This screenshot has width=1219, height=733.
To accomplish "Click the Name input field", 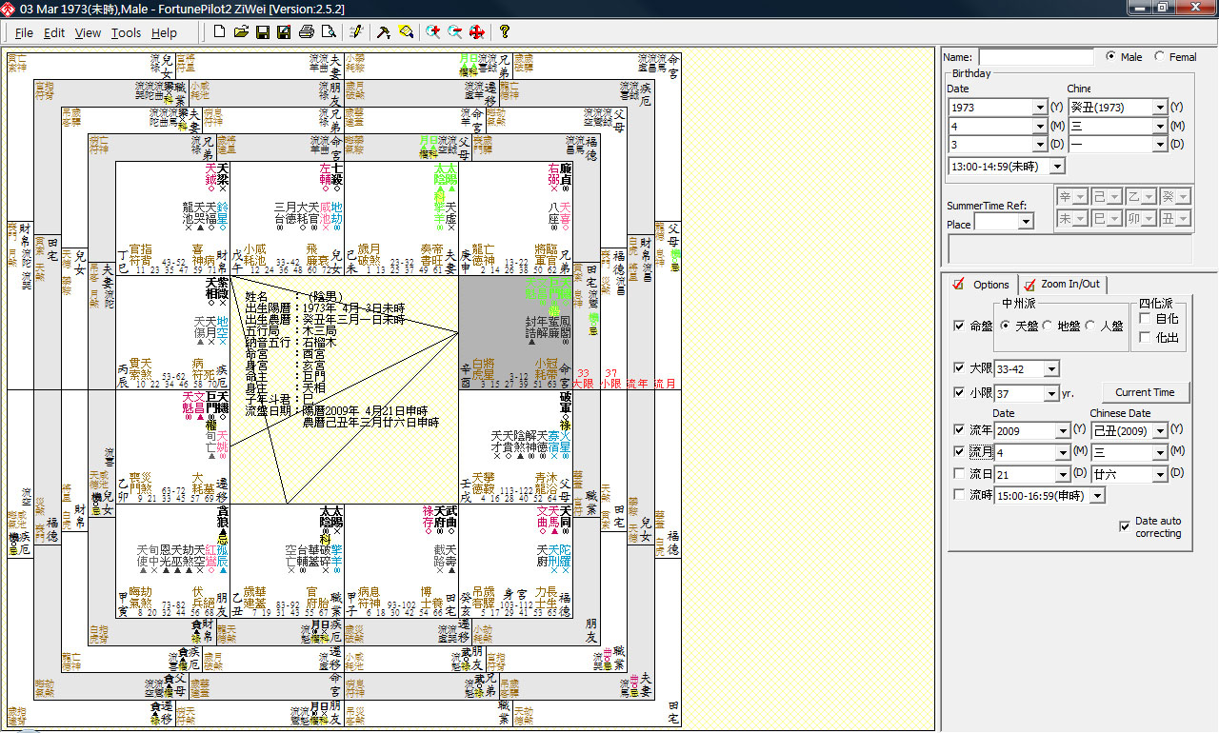I will 1036,57.
